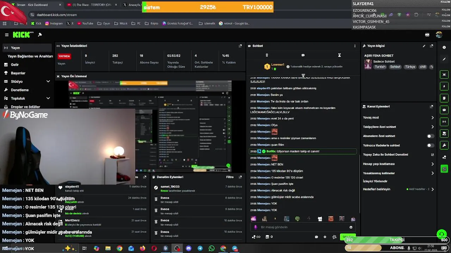Open the Filtre option in Denetim Eylemleri
The width and height of the screenshot is (451, 253).
pos(230,177)
